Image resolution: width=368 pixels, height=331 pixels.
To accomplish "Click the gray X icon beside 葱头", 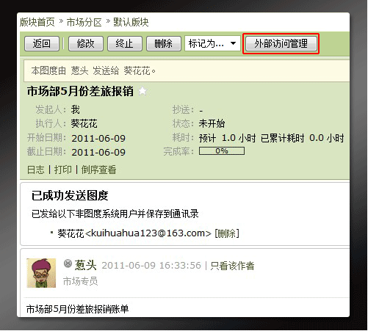I will click(68, 263).
